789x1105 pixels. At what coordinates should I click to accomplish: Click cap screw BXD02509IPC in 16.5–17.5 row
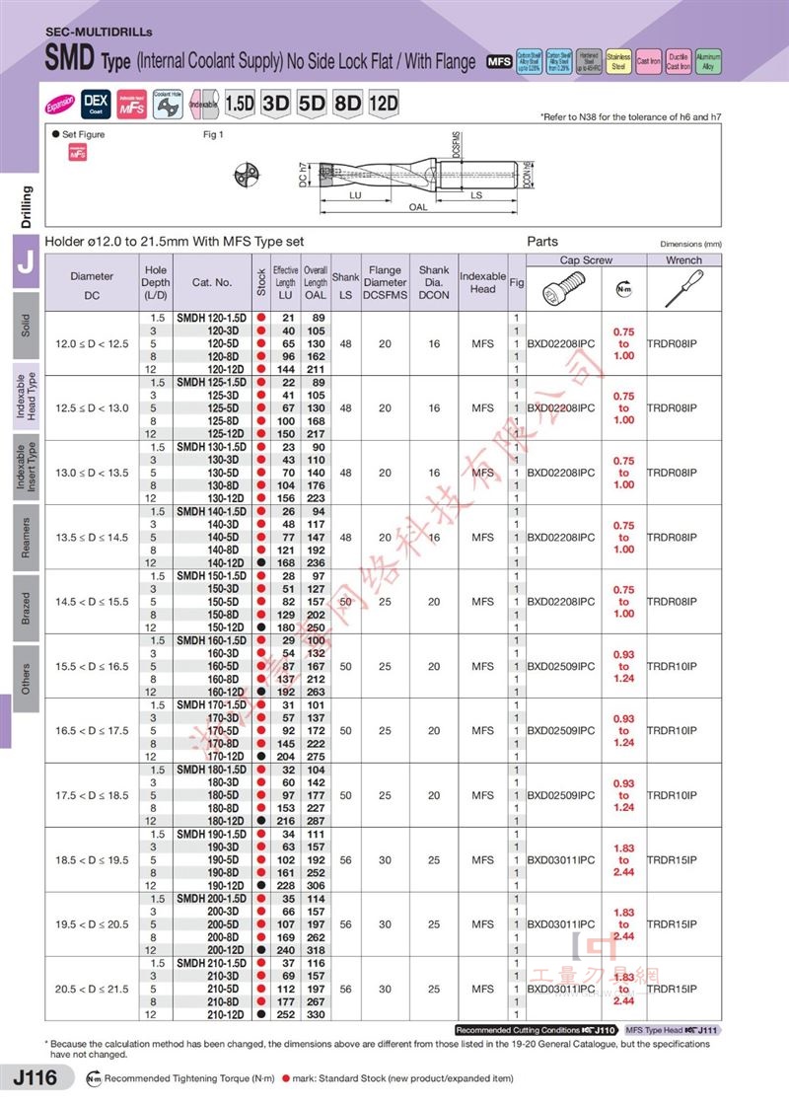click(561, 731)
